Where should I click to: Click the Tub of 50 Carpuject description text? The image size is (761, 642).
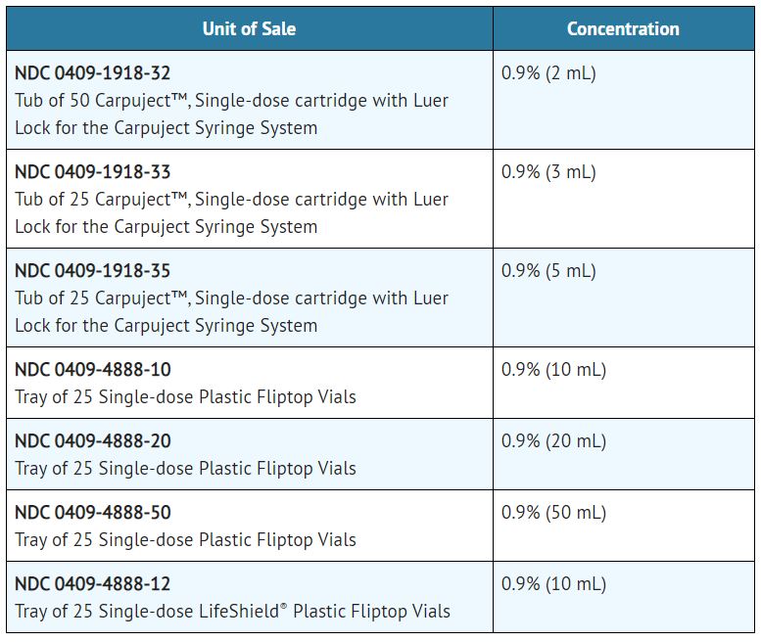(x=231, y=115)
